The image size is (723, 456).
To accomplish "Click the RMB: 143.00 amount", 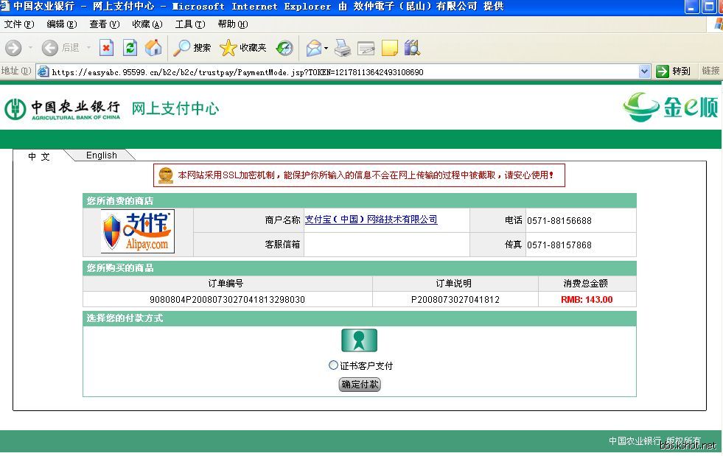I will (x=587, y=299).
